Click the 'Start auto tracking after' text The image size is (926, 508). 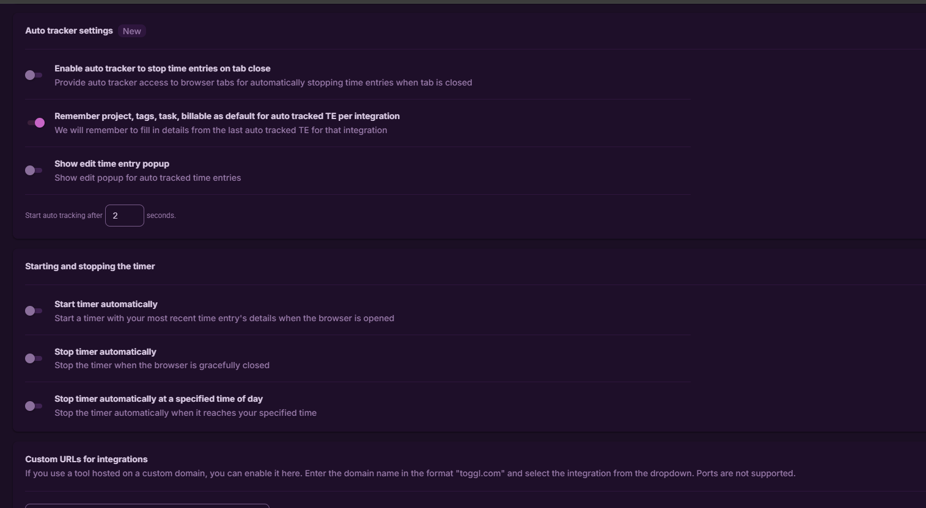pos(64,216)
